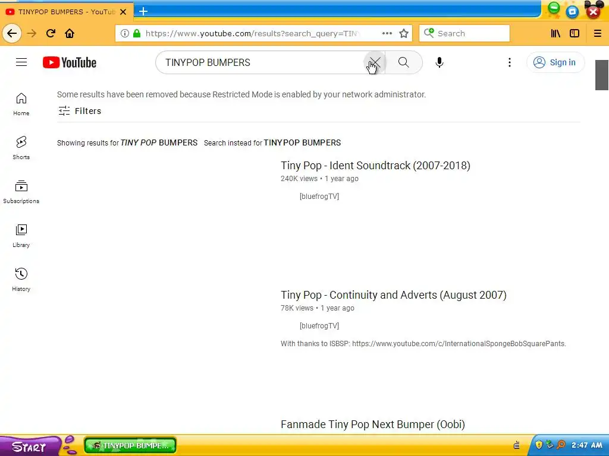
Task: Open the Firefox hamburger menu
Action: (598, 33)
